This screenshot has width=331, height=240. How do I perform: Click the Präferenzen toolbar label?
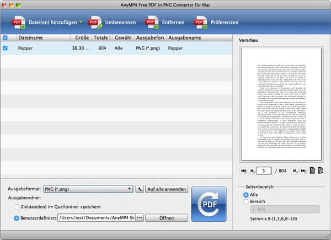coord(225,23)
